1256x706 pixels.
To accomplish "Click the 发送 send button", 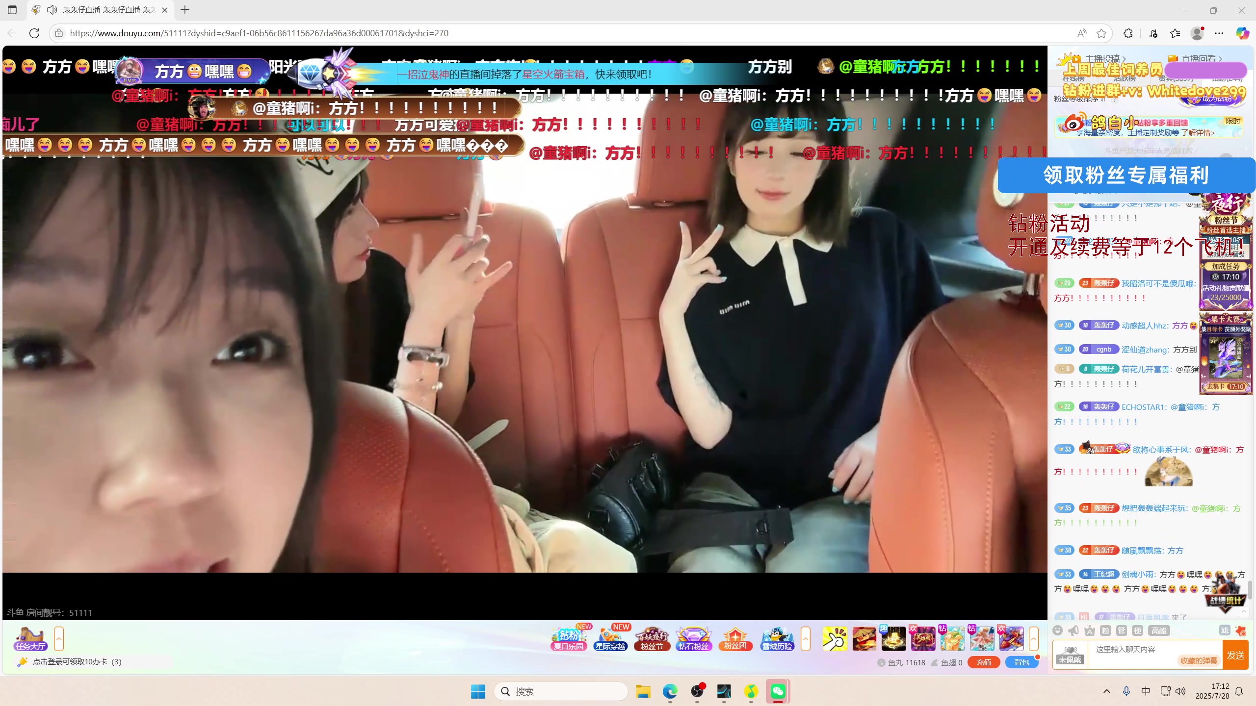I will coord(1235,655).
